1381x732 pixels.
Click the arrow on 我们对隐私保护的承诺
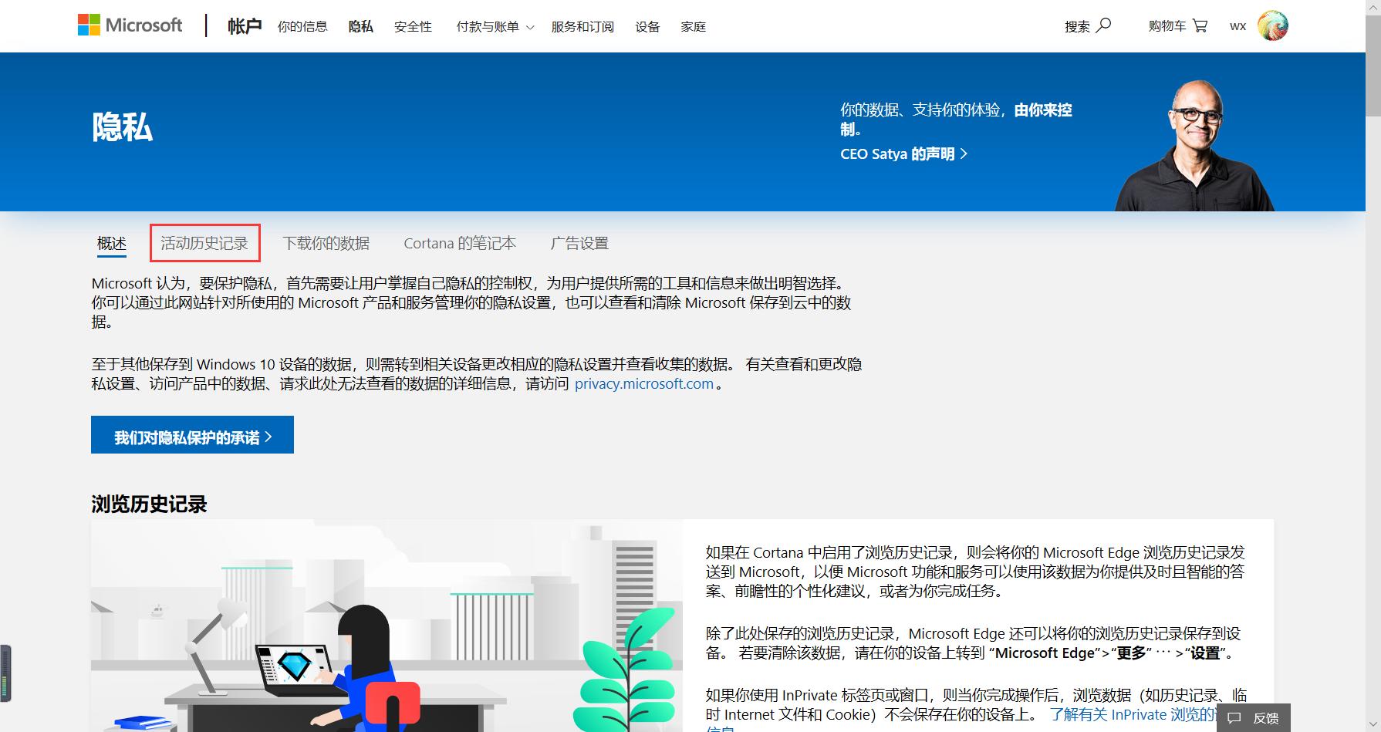tap(268, 436)
